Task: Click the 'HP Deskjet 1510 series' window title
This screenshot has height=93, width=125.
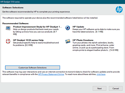Action: click(10, 2)
